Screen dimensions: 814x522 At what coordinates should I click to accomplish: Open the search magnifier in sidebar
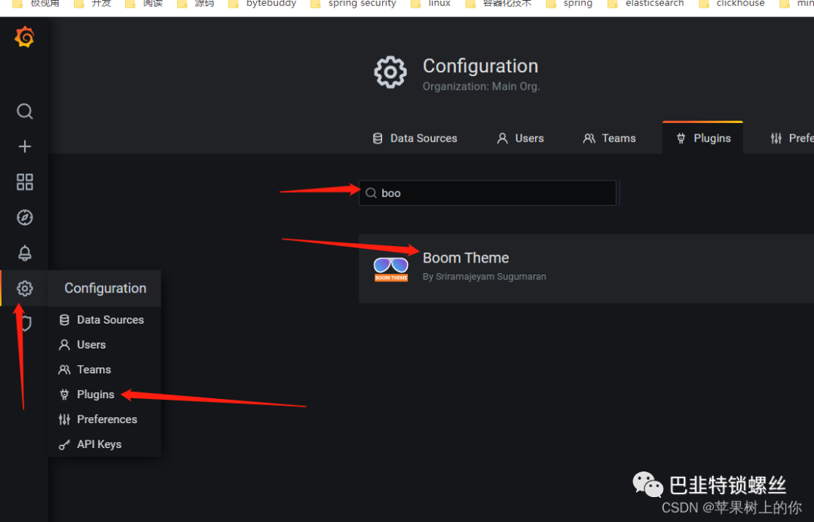tap(24, 111)
